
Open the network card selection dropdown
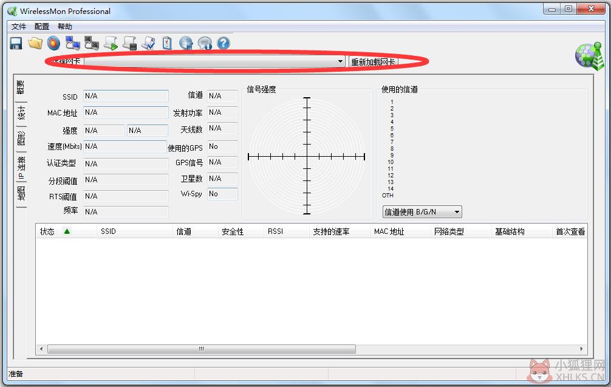click(x=215, y=61)
